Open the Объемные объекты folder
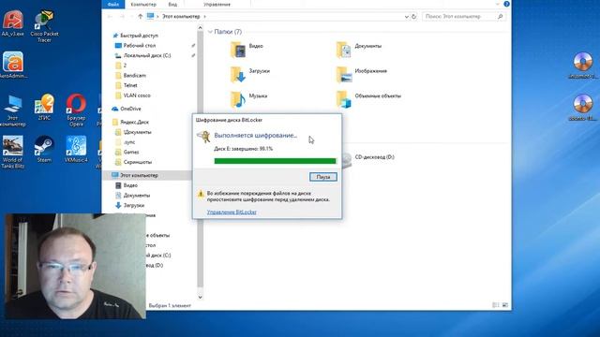The width and height of the screenshot is (600, 337). [368, 99]
